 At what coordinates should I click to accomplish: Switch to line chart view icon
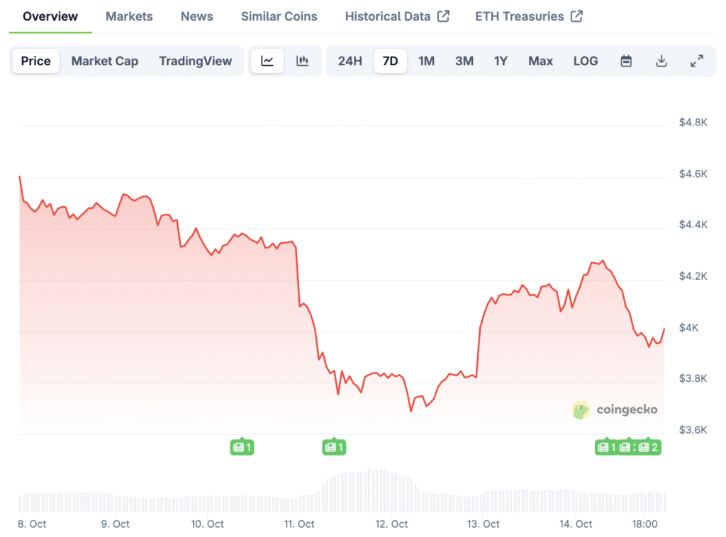[x=267, y=61]
